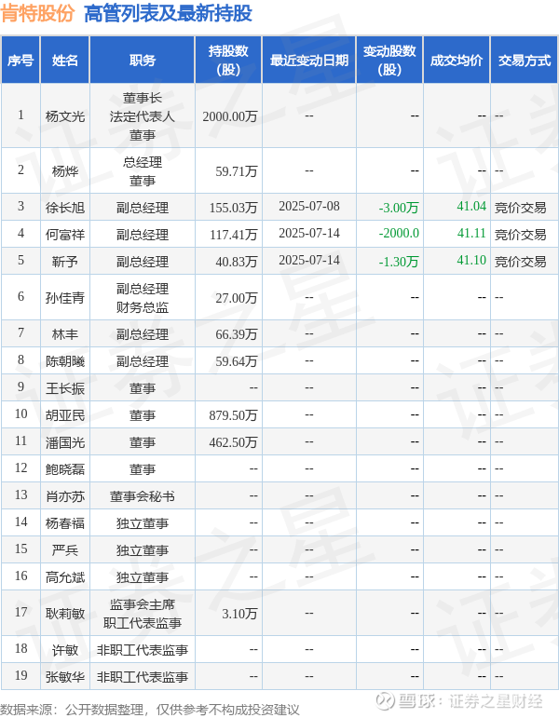
Task: Click the 变动股数(股) column header
Action: [389, 60]
